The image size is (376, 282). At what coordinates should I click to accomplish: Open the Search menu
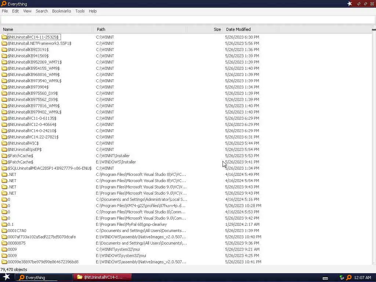click(x=42, y=11)
